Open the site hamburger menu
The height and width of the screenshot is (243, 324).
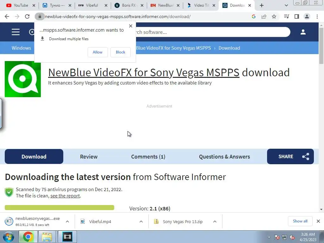16,32
